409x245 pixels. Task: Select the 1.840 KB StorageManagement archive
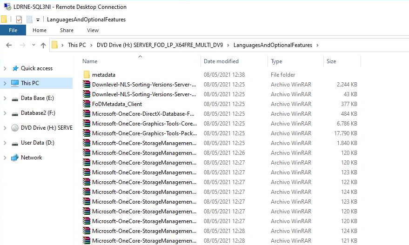click(144, 143)
